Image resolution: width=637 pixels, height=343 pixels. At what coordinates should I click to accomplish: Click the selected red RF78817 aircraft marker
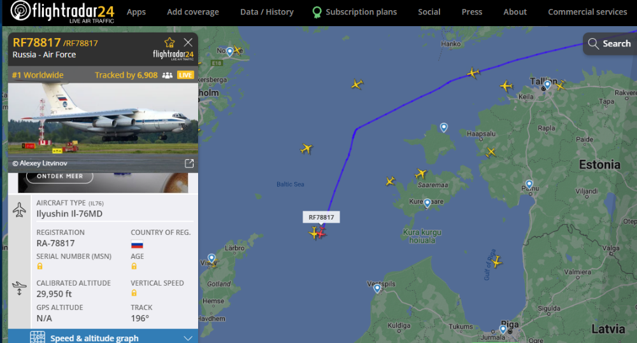tap(321, 233)
